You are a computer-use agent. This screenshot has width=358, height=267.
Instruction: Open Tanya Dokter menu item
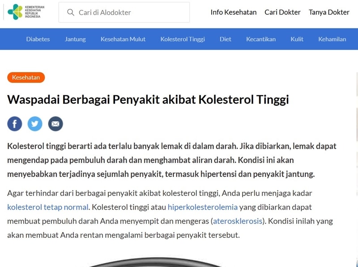point(329,12)
